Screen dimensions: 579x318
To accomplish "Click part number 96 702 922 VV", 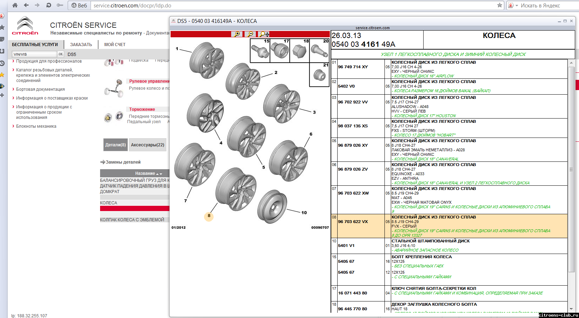I will click(353, 102).
